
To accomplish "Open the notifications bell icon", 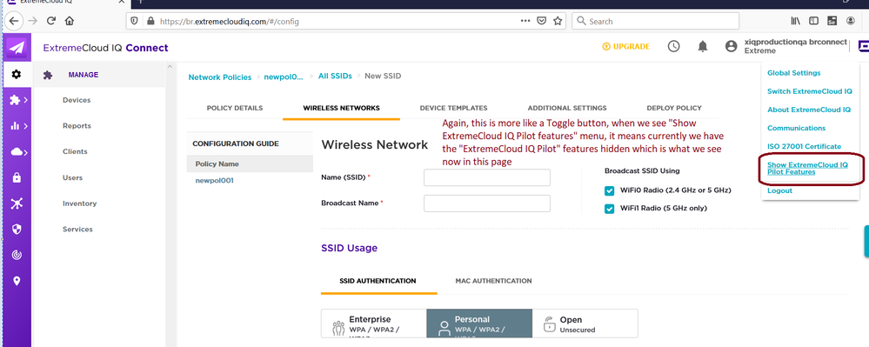I will [703, 47].
